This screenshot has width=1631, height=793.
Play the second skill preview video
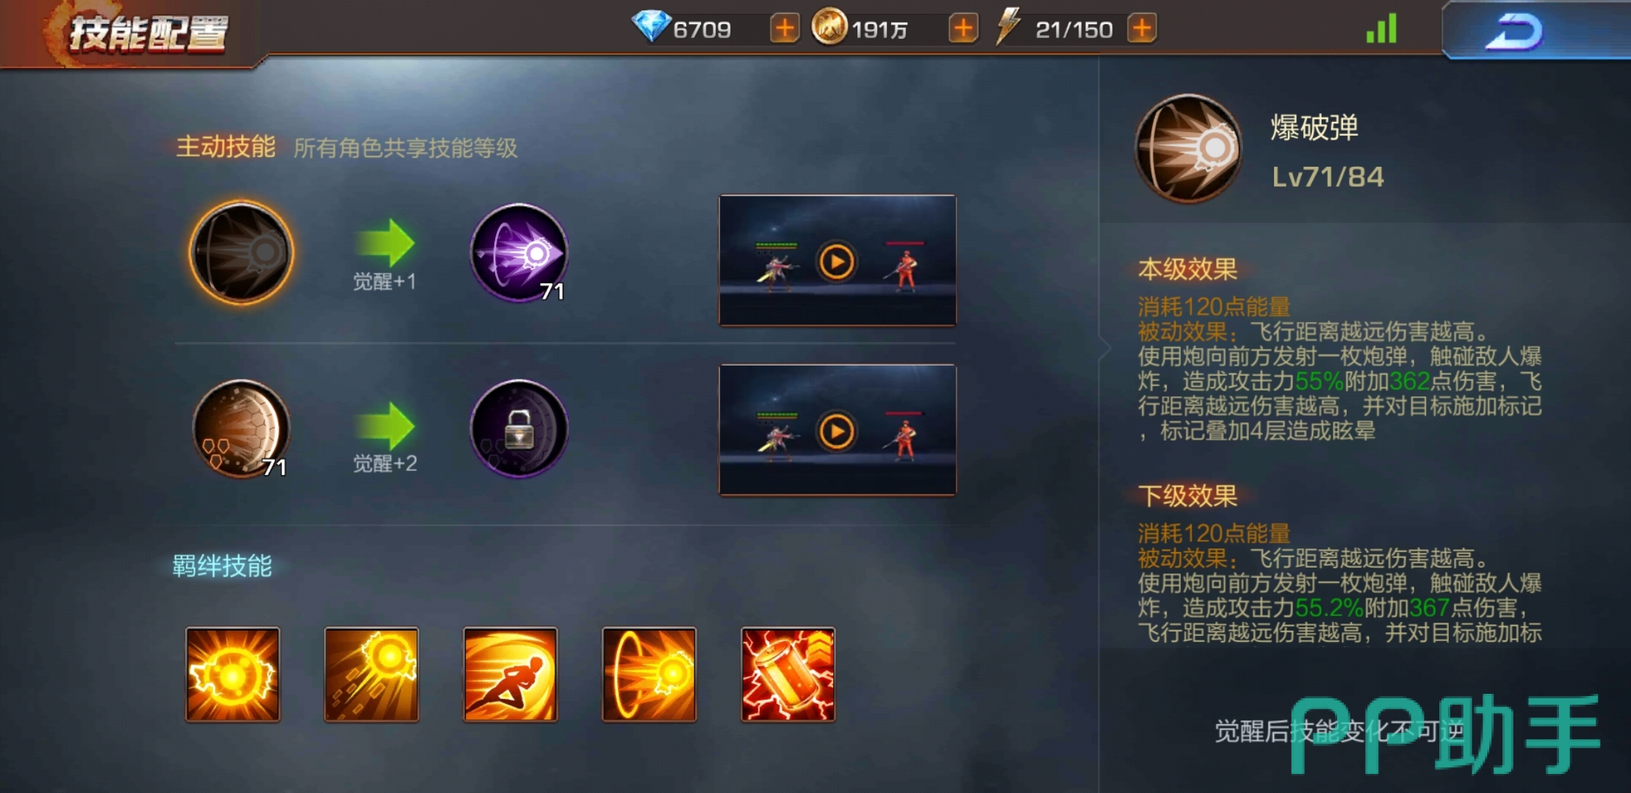tap(837, 431)
